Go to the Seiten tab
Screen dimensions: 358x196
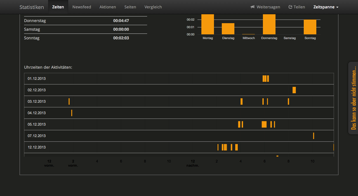(x=130, y=7)
